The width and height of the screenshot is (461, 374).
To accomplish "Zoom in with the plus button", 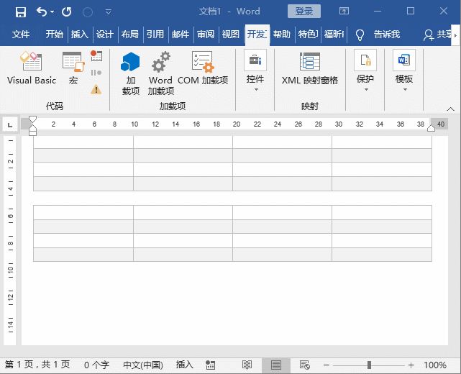I will pyautogui.click(x=411, y=365).
